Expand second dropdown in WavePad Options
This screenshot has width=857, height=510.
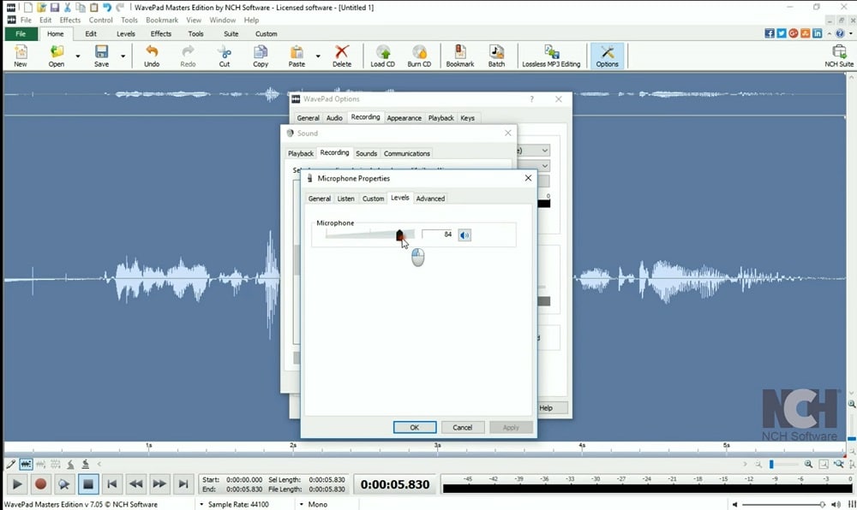tap(545, 165)
